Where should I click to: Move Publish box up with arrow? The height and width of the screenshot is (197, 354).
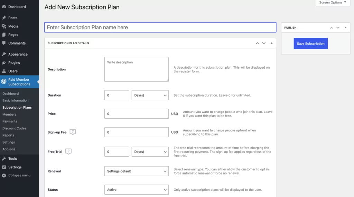(332, 28)
